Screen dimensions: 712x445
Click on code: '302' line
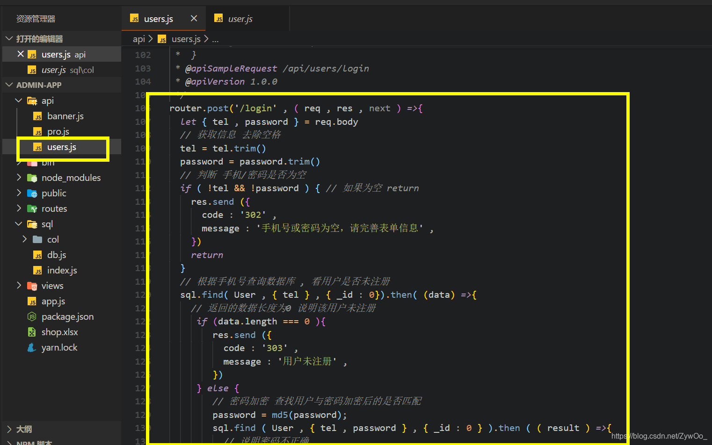tap(239, 215)
